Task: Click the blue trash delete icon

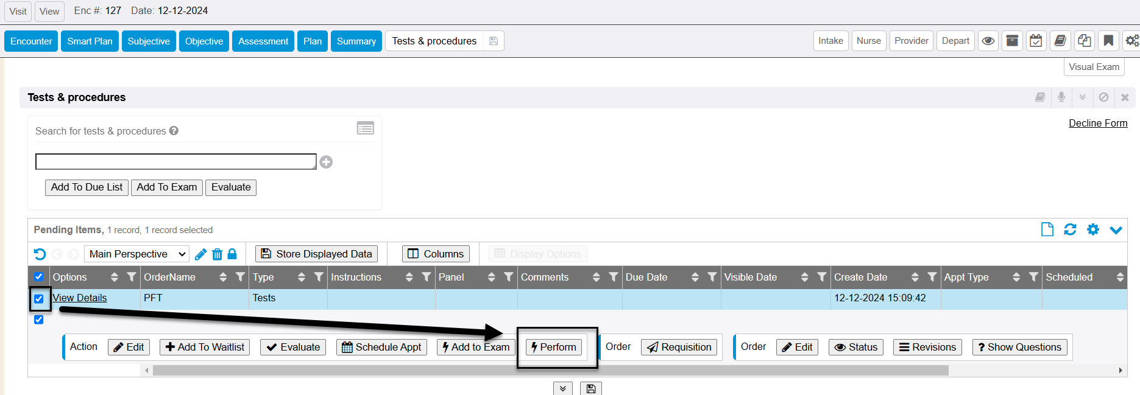Action: (217, 254)
